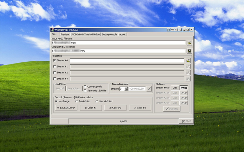Image resolution: width=244 pixels, height=152 pixels.
Task: Set Stream #1 as CVD
Action: [x=175, y=93]
